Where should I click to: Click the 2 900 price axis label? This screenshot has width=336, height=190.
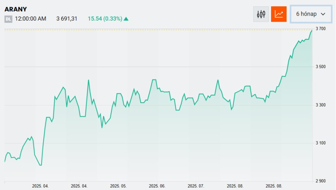point(321,181)
